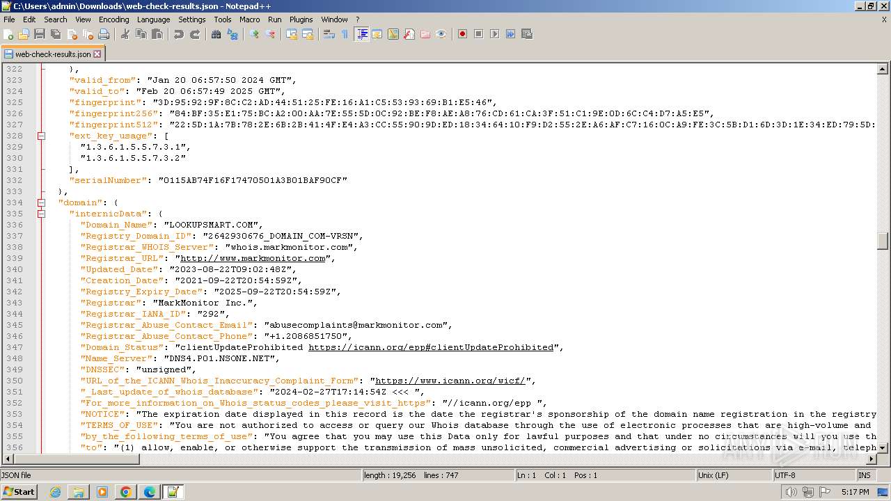
Task: Click the Windows Start button
Action: 19,491
